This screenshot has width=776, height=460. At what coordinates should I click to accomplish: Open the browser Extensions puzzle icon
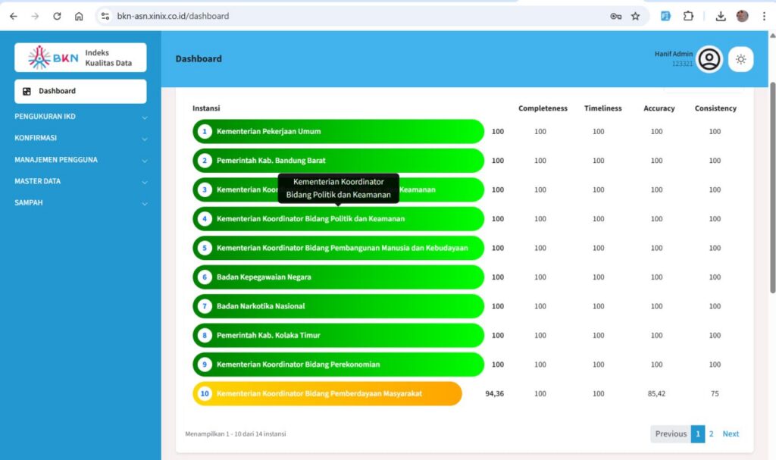688,16
